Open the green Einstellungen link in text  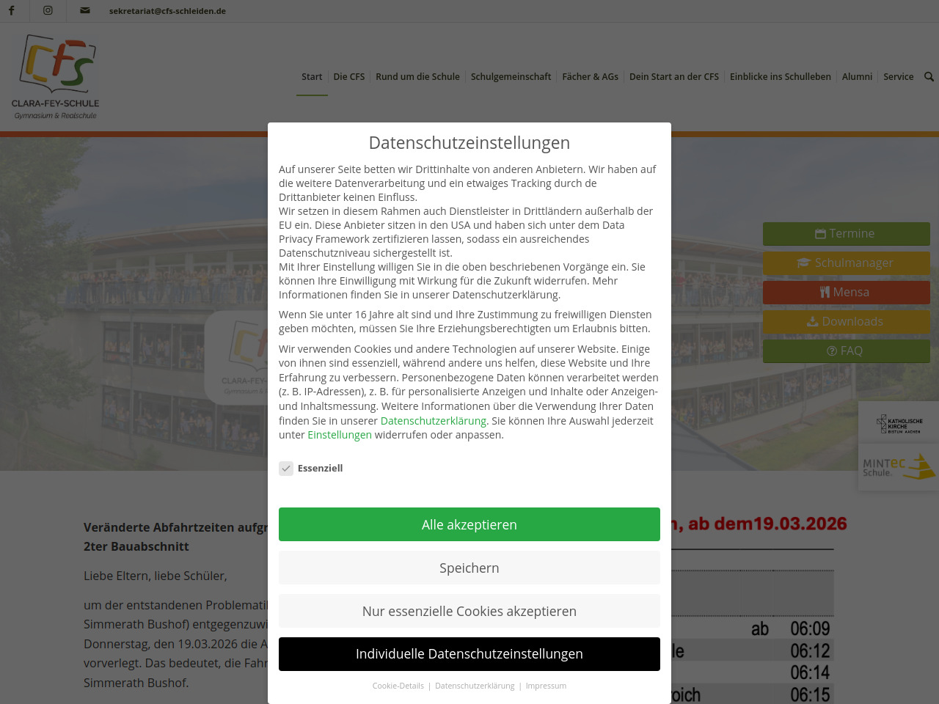[340, 435]
